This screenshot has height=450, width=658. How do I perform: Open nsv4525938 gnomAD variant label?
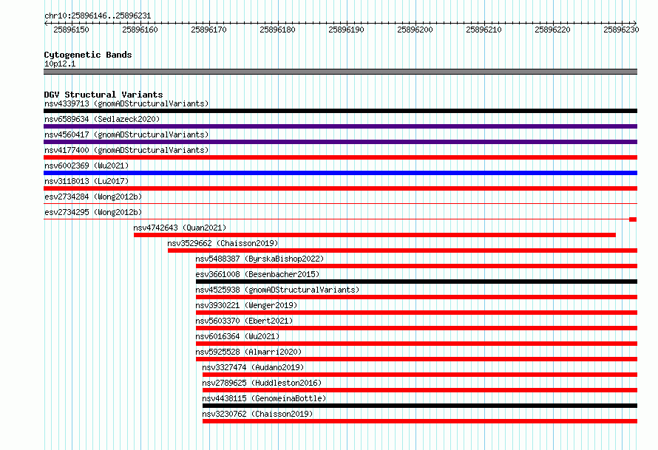[277, 290]
